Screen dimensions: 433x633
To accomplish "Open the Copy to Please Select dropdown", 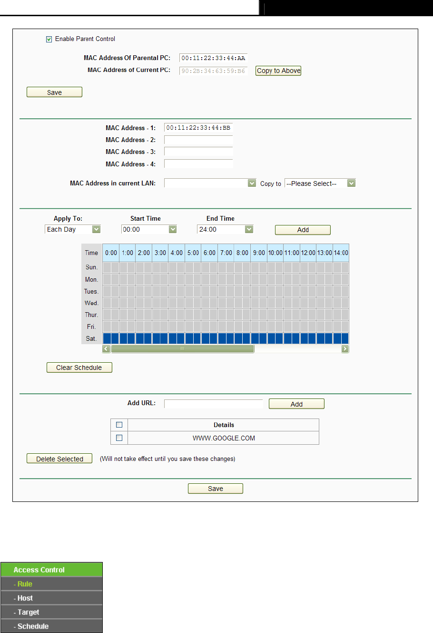I will (x=320, y=184).
